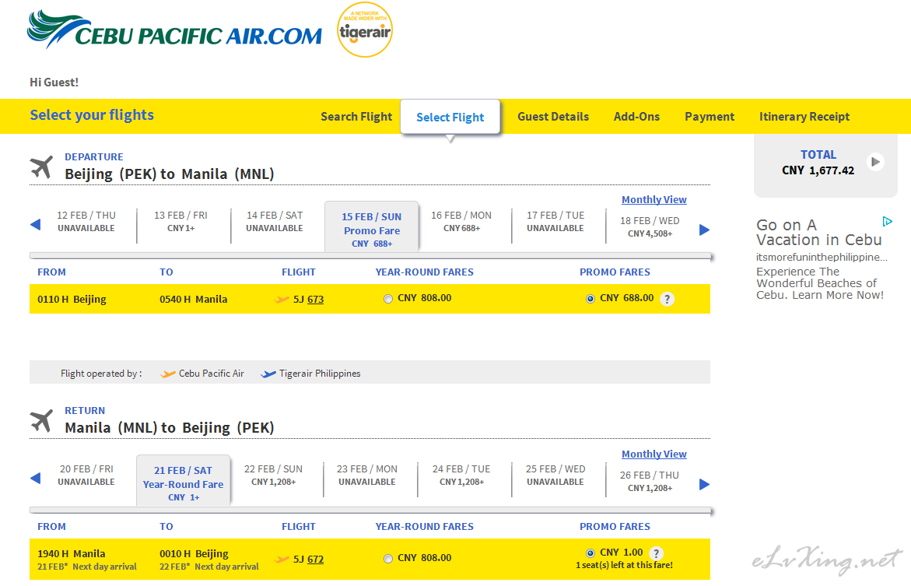911x586 pixels.
Task: Show next return dates arrow
Action: point(704,484)
